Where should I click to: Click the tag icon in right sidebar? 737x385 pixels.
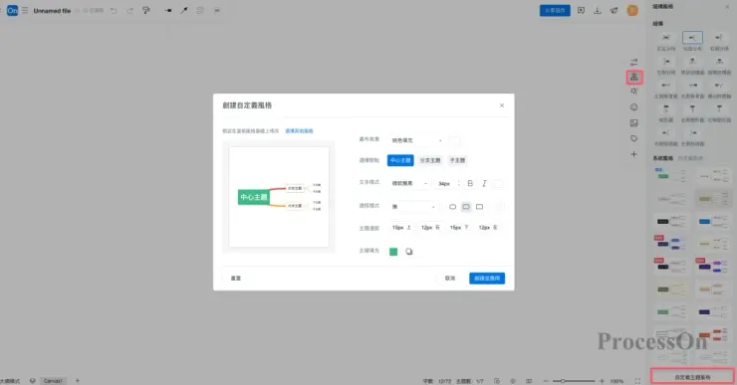tap(634, 138)
